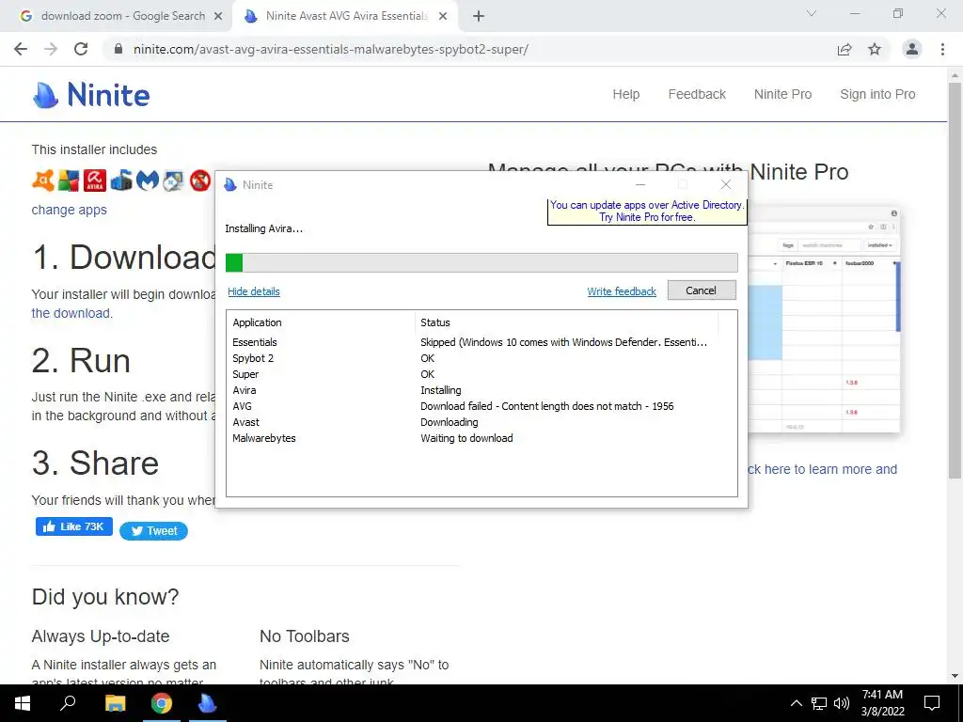
Task: Close the Ninite Avast AVG tab
Action: (x=443, y=17)
